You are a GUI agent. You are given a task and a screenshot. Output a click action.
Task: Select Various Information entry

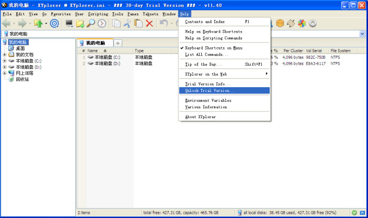pyautogui.click(x=224, y=107)
